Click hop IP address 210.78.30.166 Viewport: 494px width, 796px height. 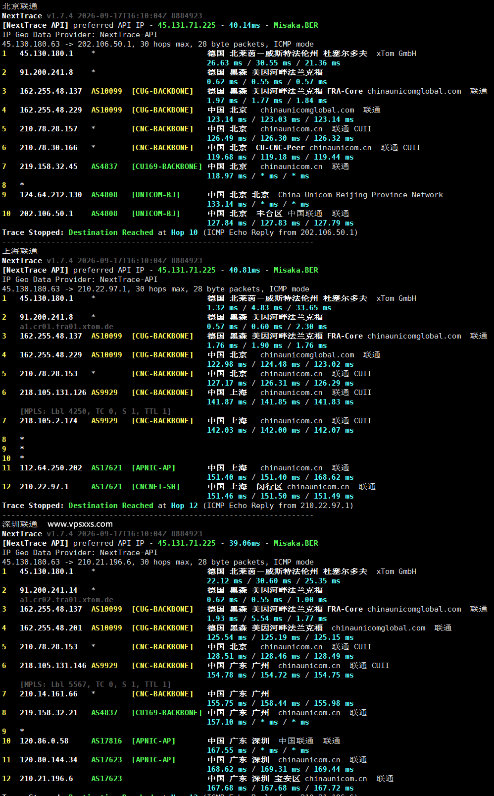pos(49,148)
